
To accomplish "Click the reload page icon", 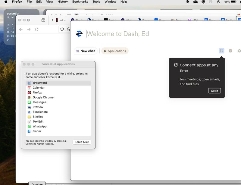I will (x=37, y=29).
